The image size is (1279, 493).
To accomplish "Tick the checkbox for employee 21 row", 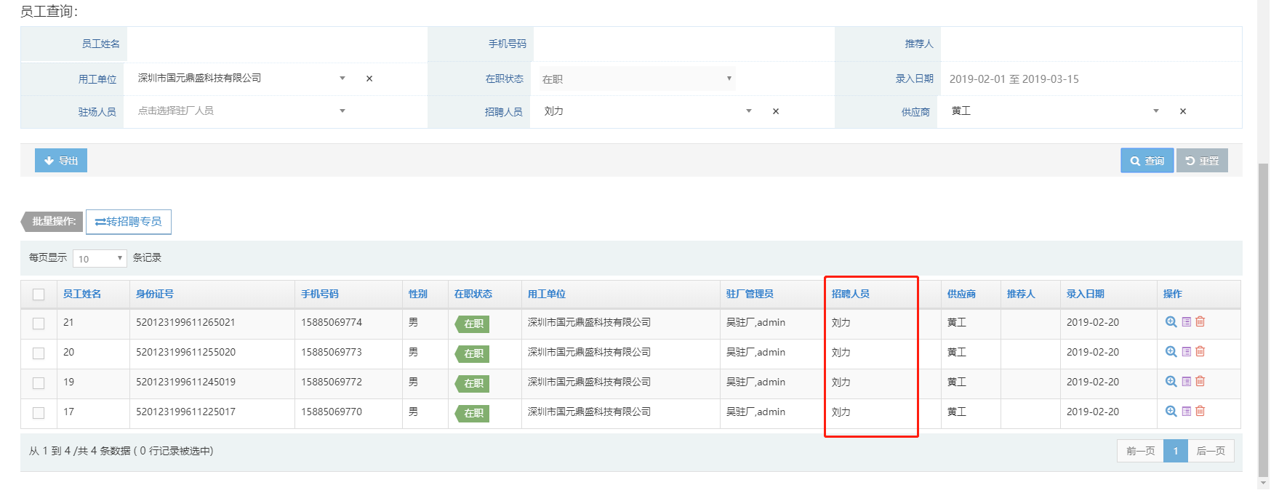I will pos(39,324).
